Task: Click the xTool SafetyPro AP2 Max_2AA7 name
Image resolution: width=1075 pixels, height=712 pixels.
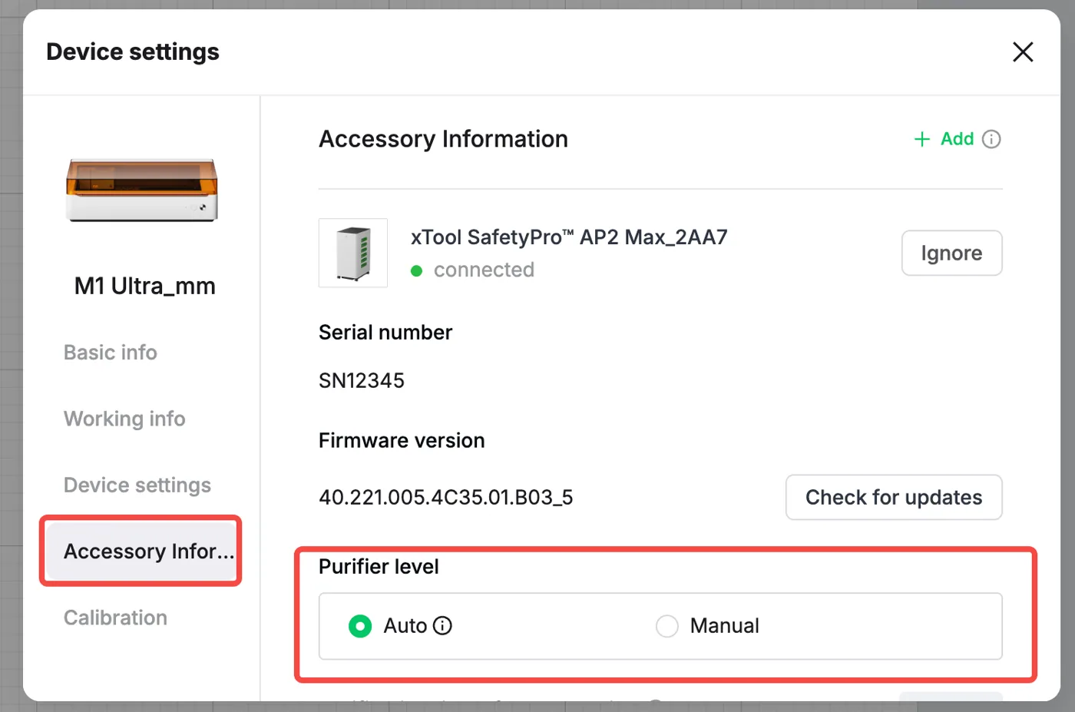Action: pyautogui.click(x=569, y=237)
